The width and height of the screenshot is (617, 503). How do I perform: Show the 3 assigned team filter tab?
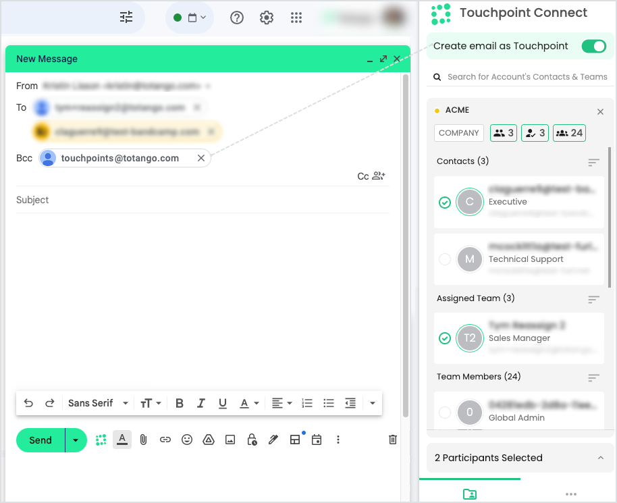pos(535,133)
